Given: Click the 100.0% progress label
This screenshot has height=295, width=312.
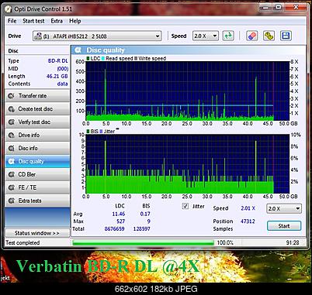Looking at the screenshot, I should click(x=225, y=242).
